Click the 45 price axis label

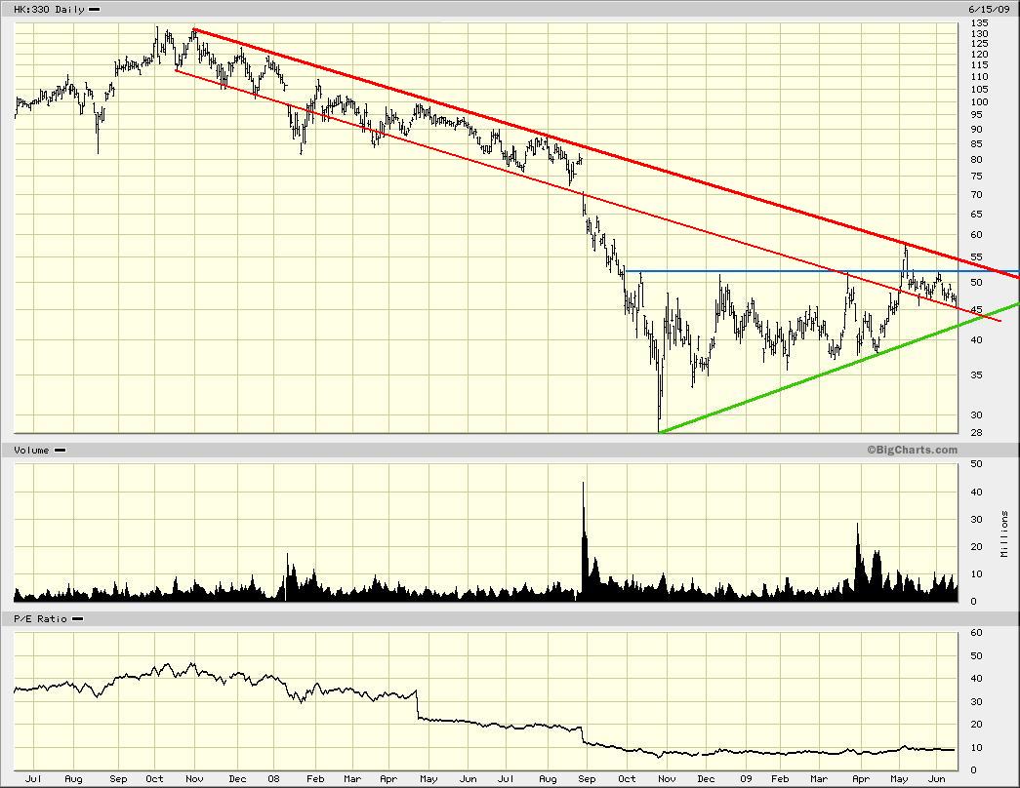[976, 309]
